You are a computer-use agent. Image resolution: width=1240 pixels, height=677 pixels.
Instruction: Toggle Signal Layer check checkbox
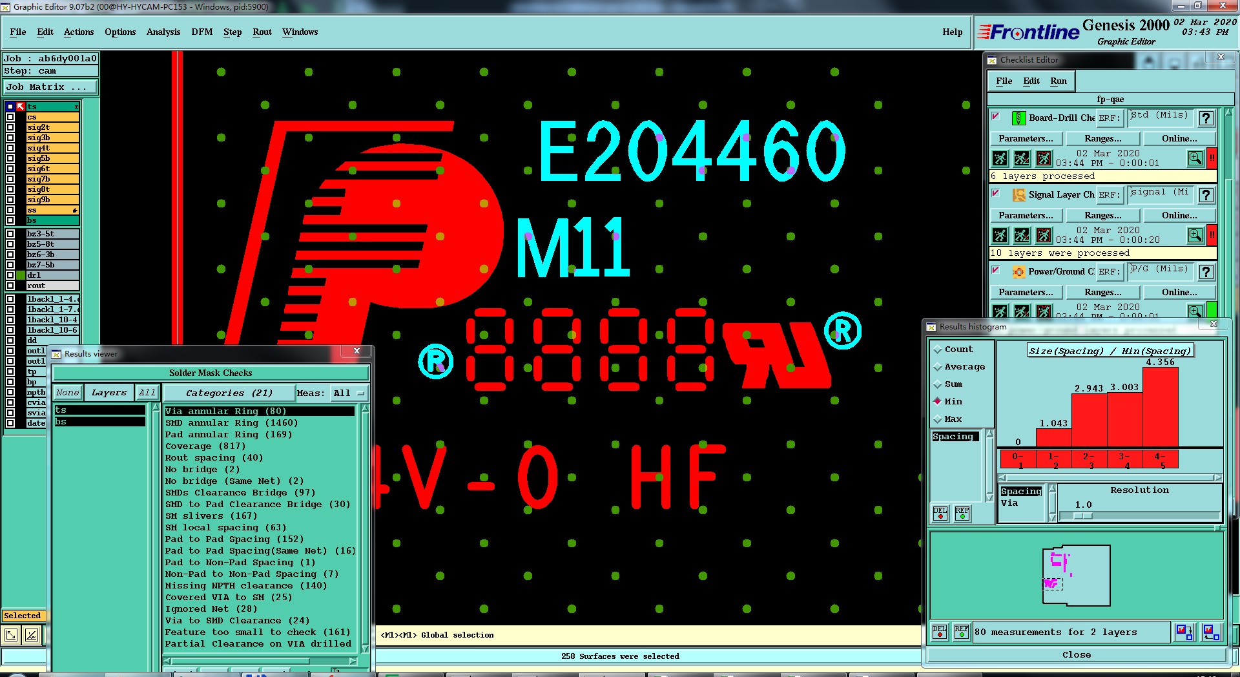pyautogui.click(x=996, y=194)
